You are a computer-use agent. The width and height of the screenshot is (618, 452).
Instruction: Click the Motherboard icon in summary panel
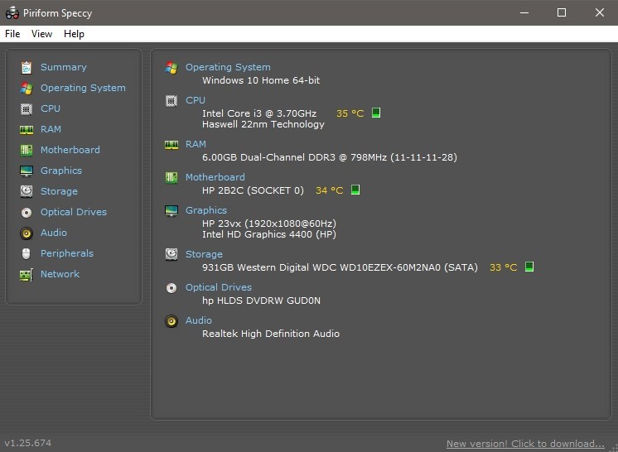[x=171, y=177]
